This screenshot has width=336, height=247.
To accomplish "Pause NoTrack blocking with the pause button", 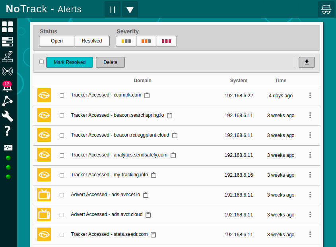I will 113,9.
